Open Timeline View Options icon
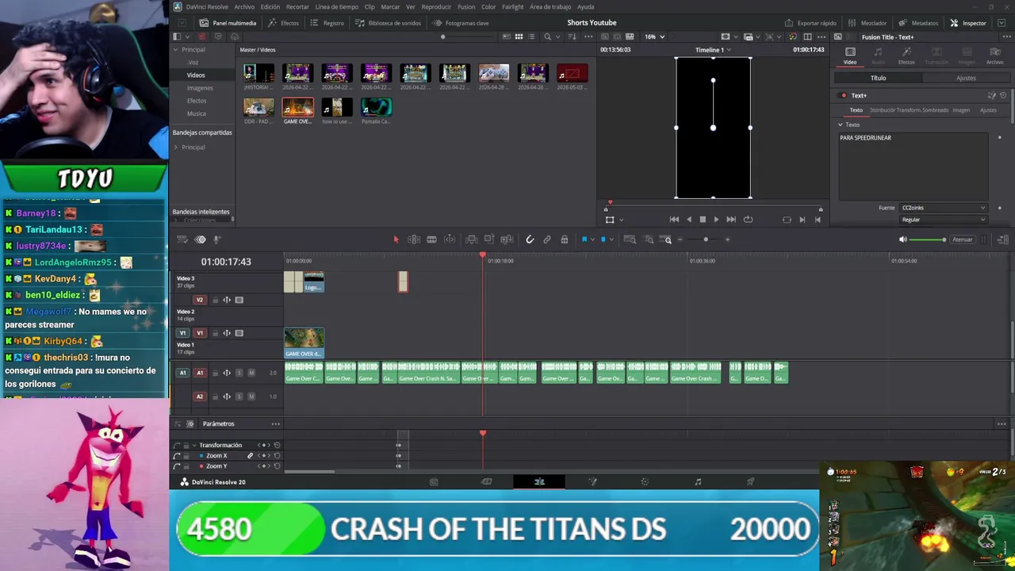This screenshot has width=1015, height=571. click(x=182, y=240)
